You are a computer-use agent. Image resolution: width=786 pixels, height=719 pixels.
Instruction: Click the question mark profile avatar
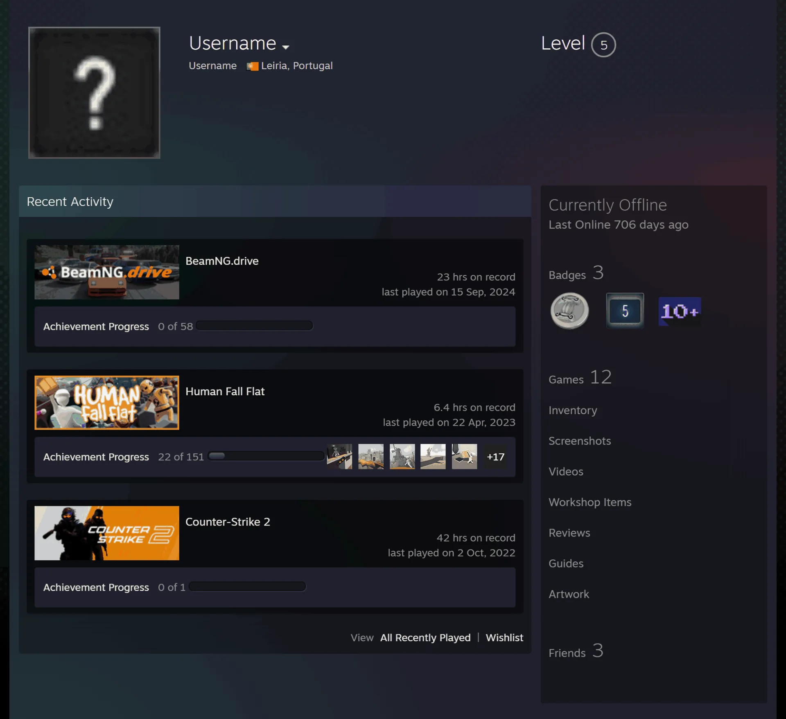[x=94, y=93]
